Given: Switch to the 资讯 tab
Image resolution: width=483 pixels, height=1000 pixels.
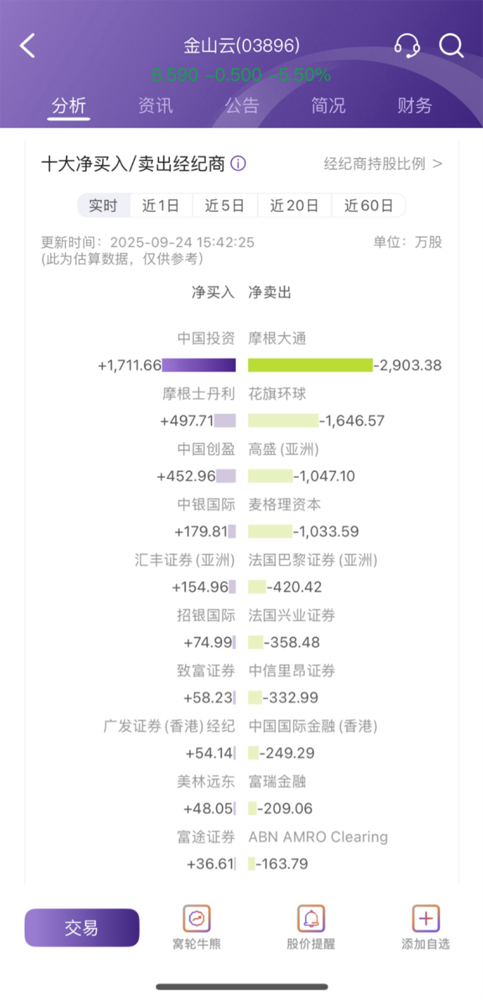Looking at the screenshot, I should point(155,106).
